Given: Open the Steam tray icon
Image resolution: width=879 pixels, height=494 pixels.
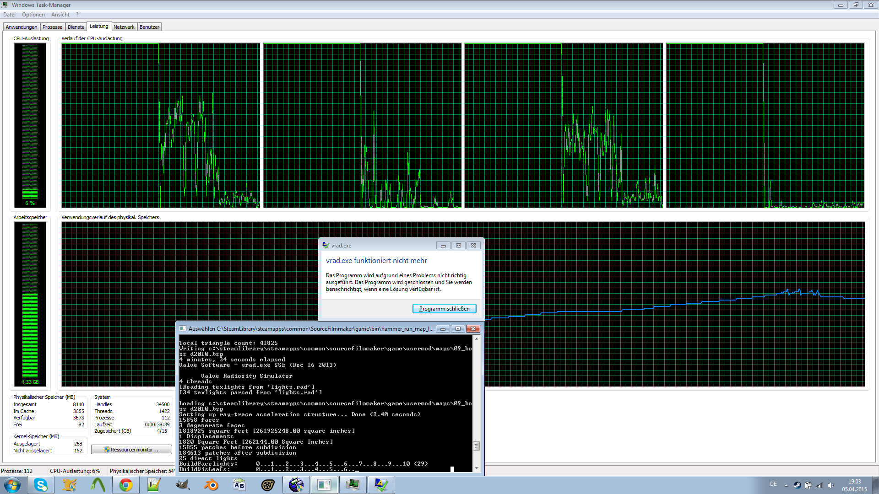Looking at the screenshot, I should [798, 485].
